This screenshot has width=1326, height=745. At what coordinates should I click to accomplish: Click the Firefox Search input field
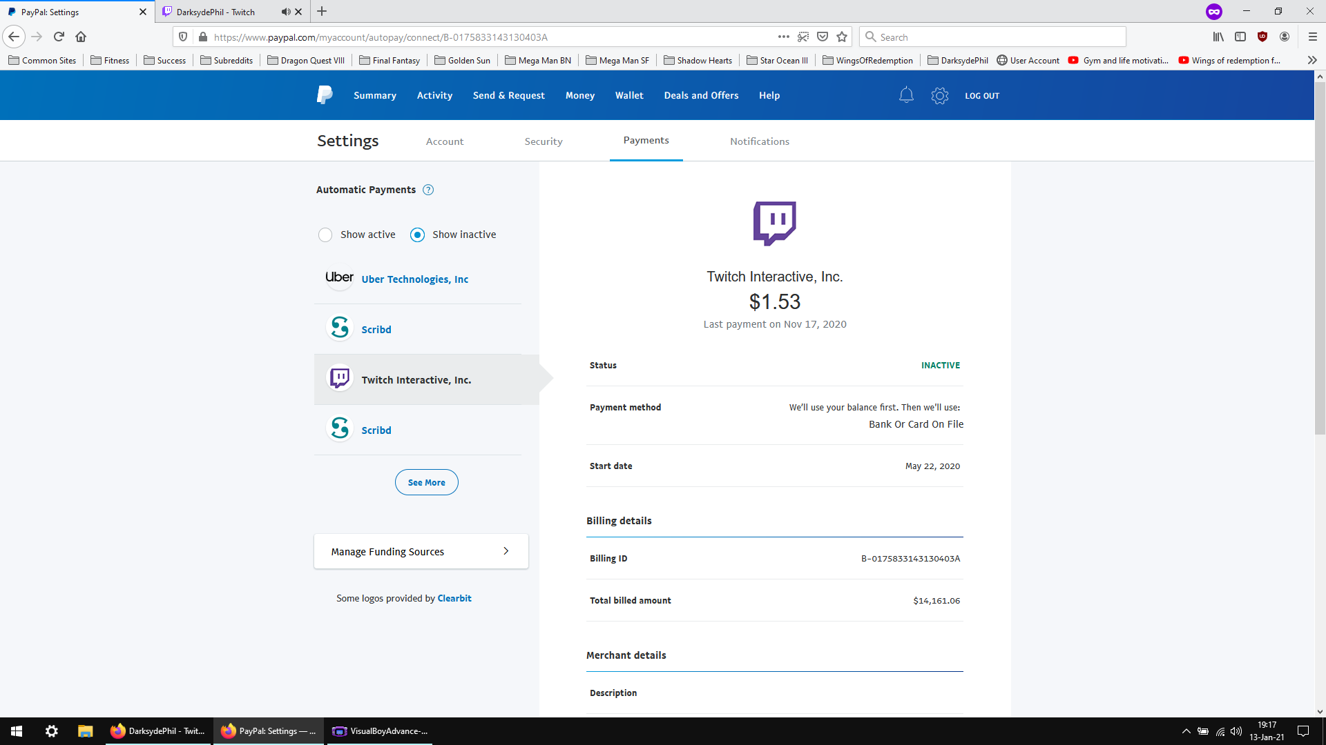point(993,37)
